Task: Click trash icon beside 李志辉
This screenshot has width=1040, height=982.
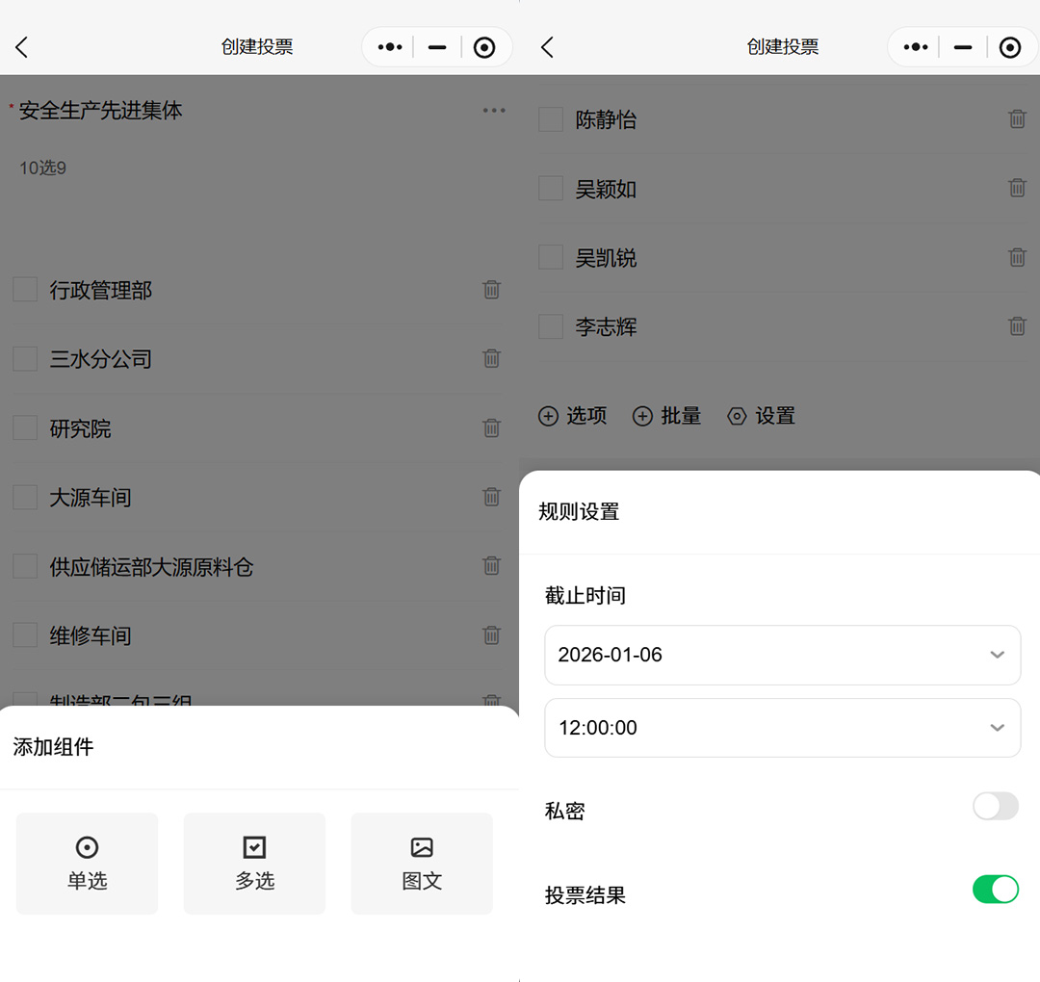Action: (x=1017, y=326)
